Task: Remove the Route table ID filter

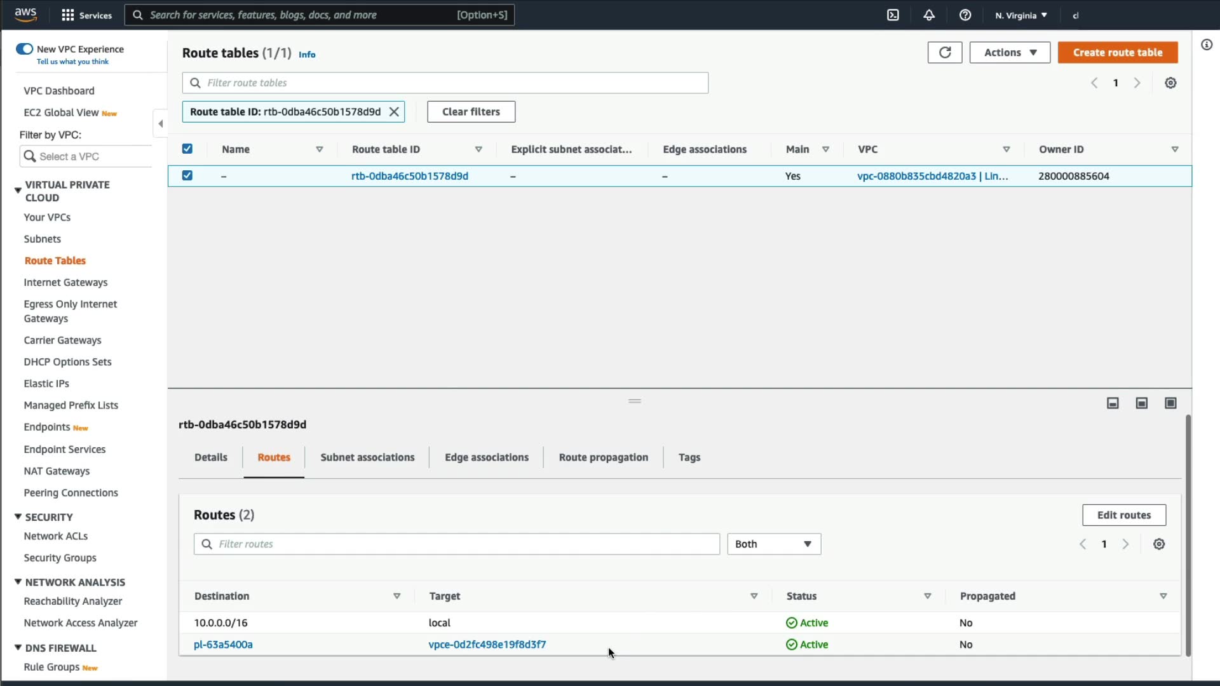Action: coord(394,112)
